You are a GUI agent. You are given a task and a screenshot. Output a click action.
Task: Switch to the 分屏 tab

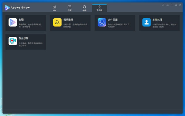(x=69, y=8)
